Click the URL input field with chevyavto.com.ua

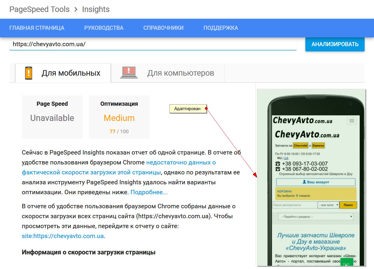(x=153, y=44)
